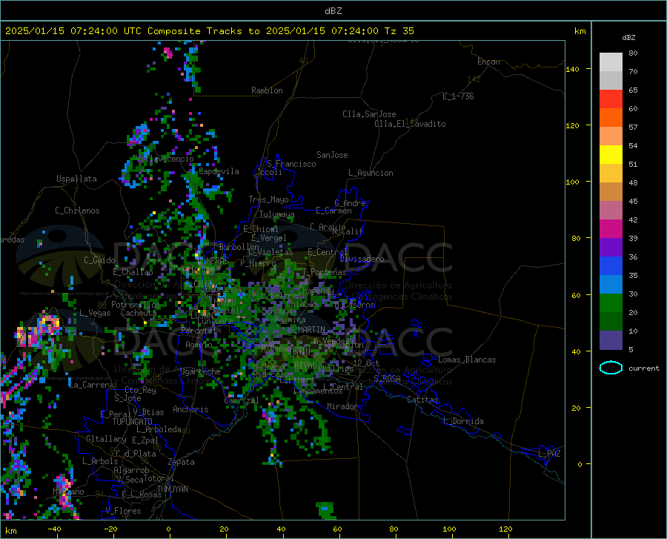Click the Catitas label
The width and height of the screenshot is (667, 539).
click(x=423, y=400)
